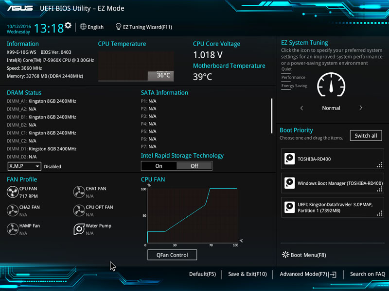The image size is (389, 291).
Task: Click the Water Pump icon
Action: [x=79, y=229]
